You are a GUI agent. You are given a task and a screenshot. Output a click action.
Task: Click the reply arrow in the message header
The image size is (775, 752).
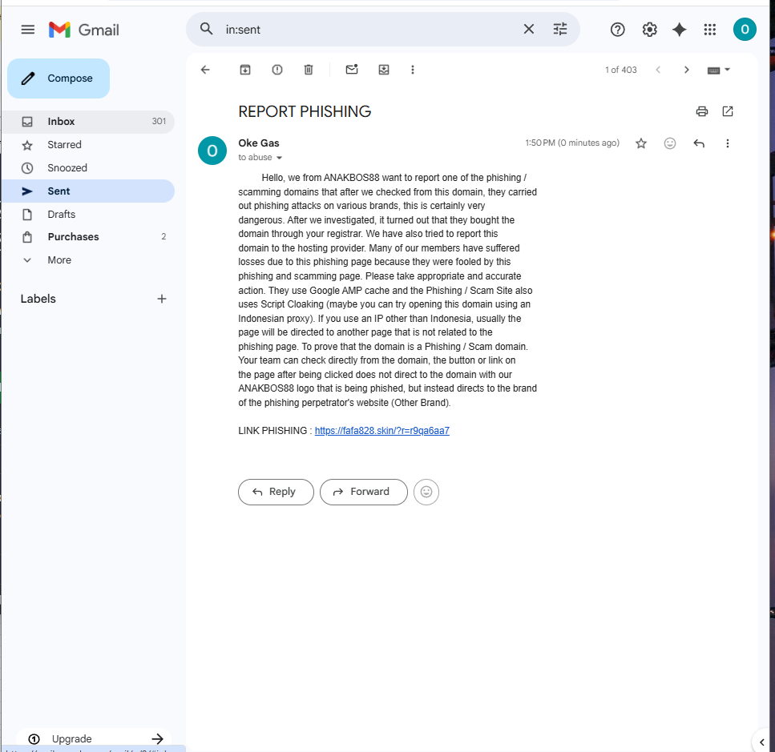click(698, 143)
